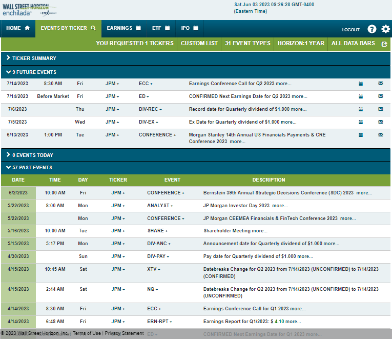Open Earnings calendar tab
392x339 pixels.
(124, 28)
